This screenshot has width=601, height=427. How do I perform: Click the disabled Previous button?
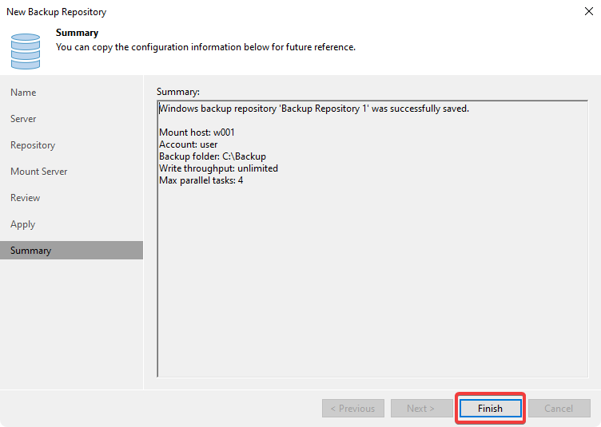coord(352,409)
